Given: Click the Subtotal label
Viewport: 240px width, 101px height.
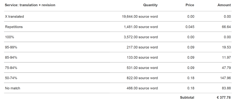Looking at the screenshot, I should (x=187, y=97).
